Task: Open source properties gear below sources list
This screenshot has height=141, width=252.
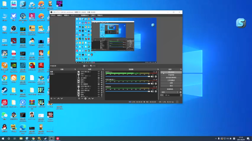Action: (85, 98)
